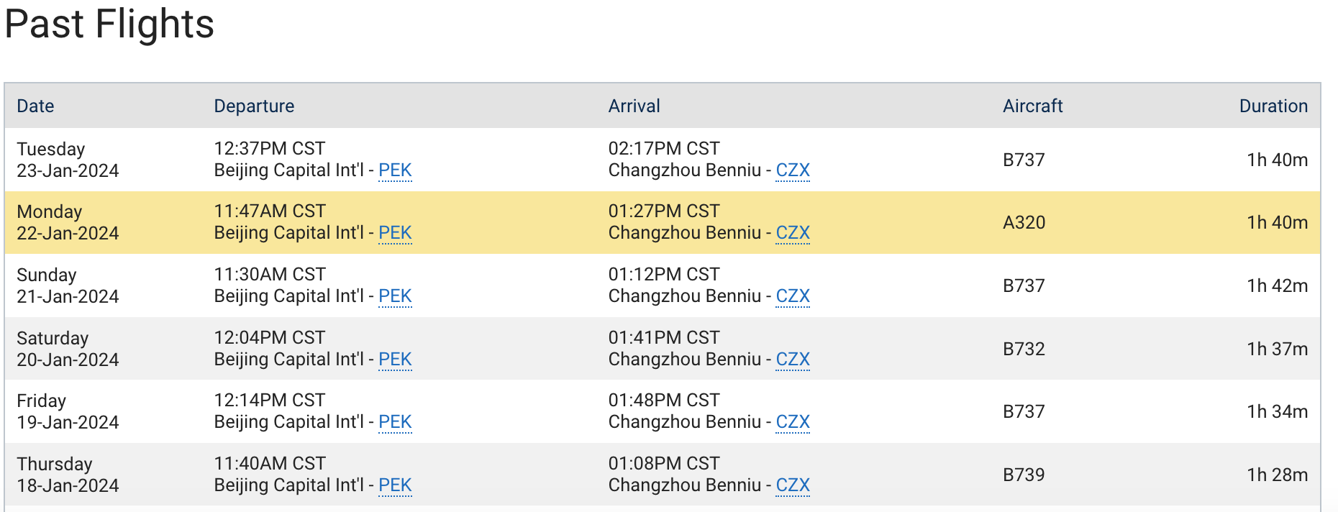Viewport: 1338px width, 512px height.
Task: Click PEK link for Sunday 21-Jan-2024 flight
Action: [x=395, y=296]
